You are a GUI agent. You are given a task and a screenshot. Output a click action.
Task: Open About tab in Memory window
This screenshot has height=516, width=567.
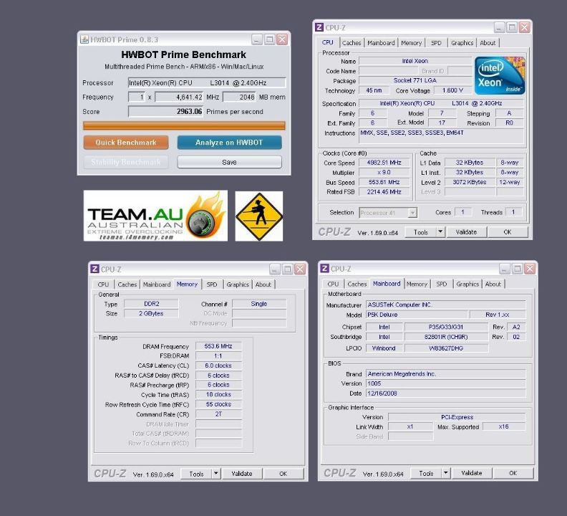coord(263,285)
